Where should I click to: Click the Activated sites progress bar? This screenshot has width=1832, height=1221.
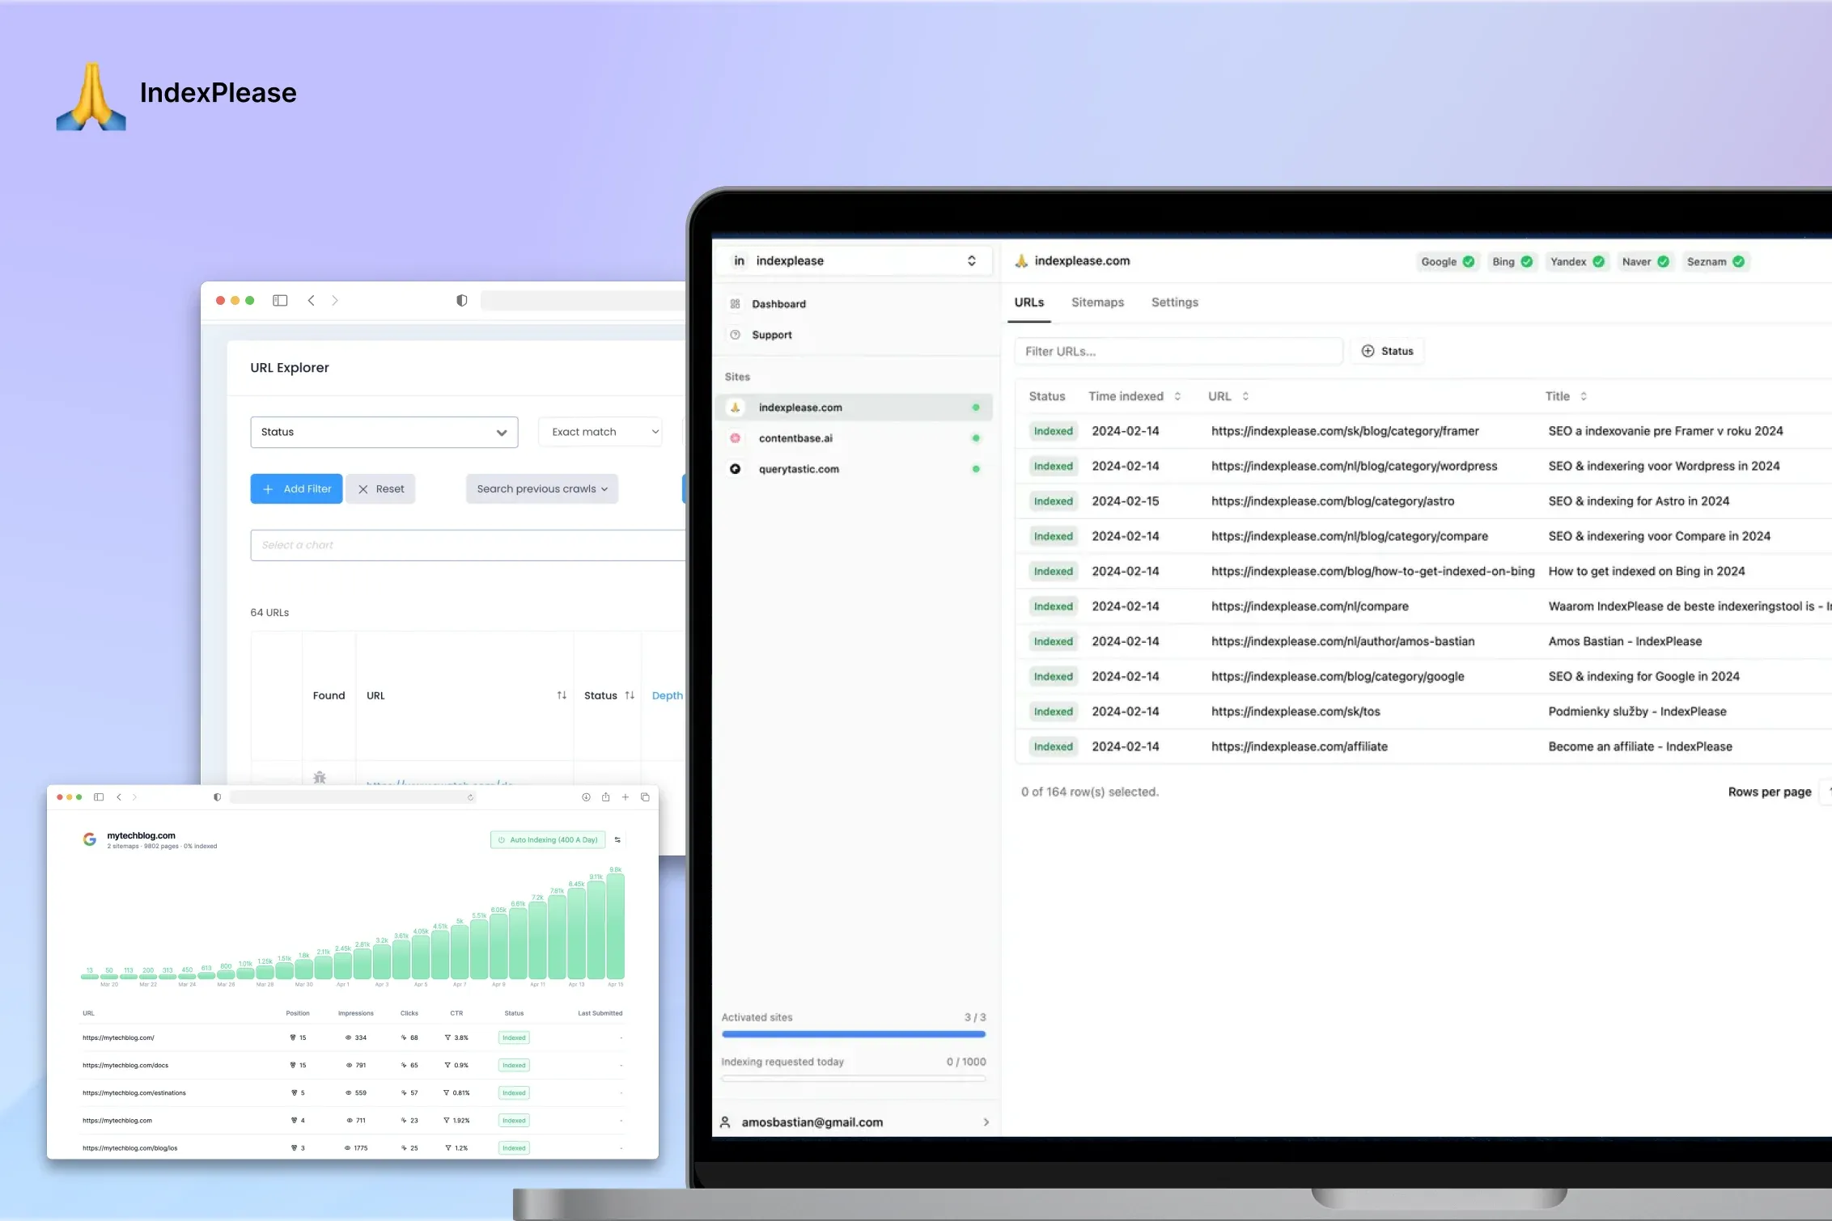tap(854, 1034)
